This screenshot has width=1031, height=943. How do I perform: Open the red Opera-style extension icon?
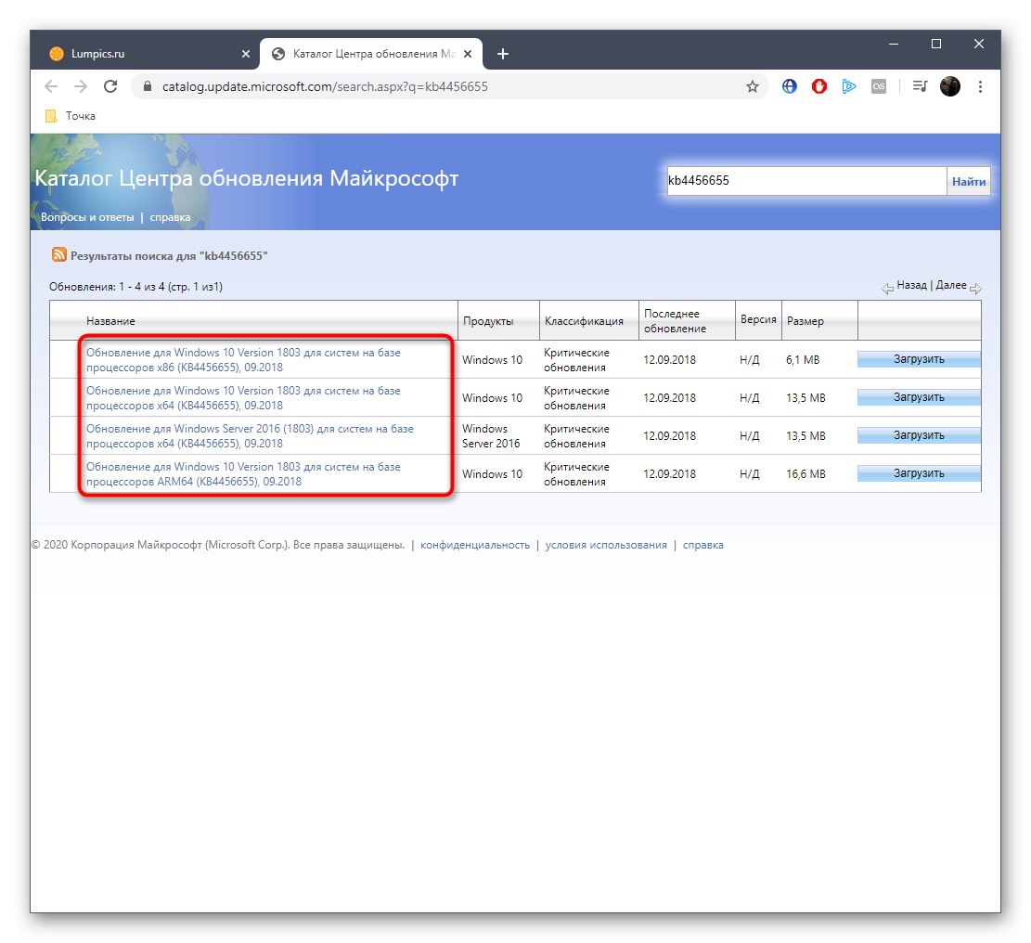pos(818,86)
